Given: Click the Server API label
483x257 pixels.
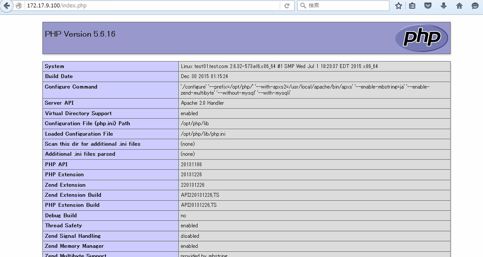Looking at the screenshot, I should coord(59,103).
